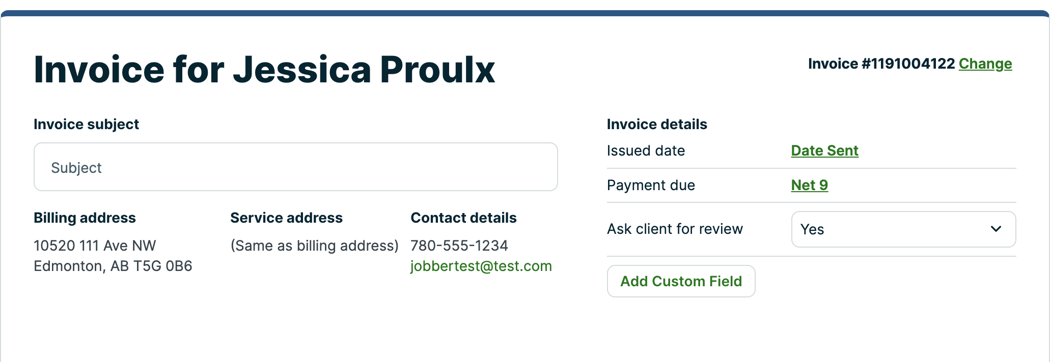Select the Net 9 payment due link
Image resolution: width=1050 pixels, height=362 pixels.
coord(809,185)
